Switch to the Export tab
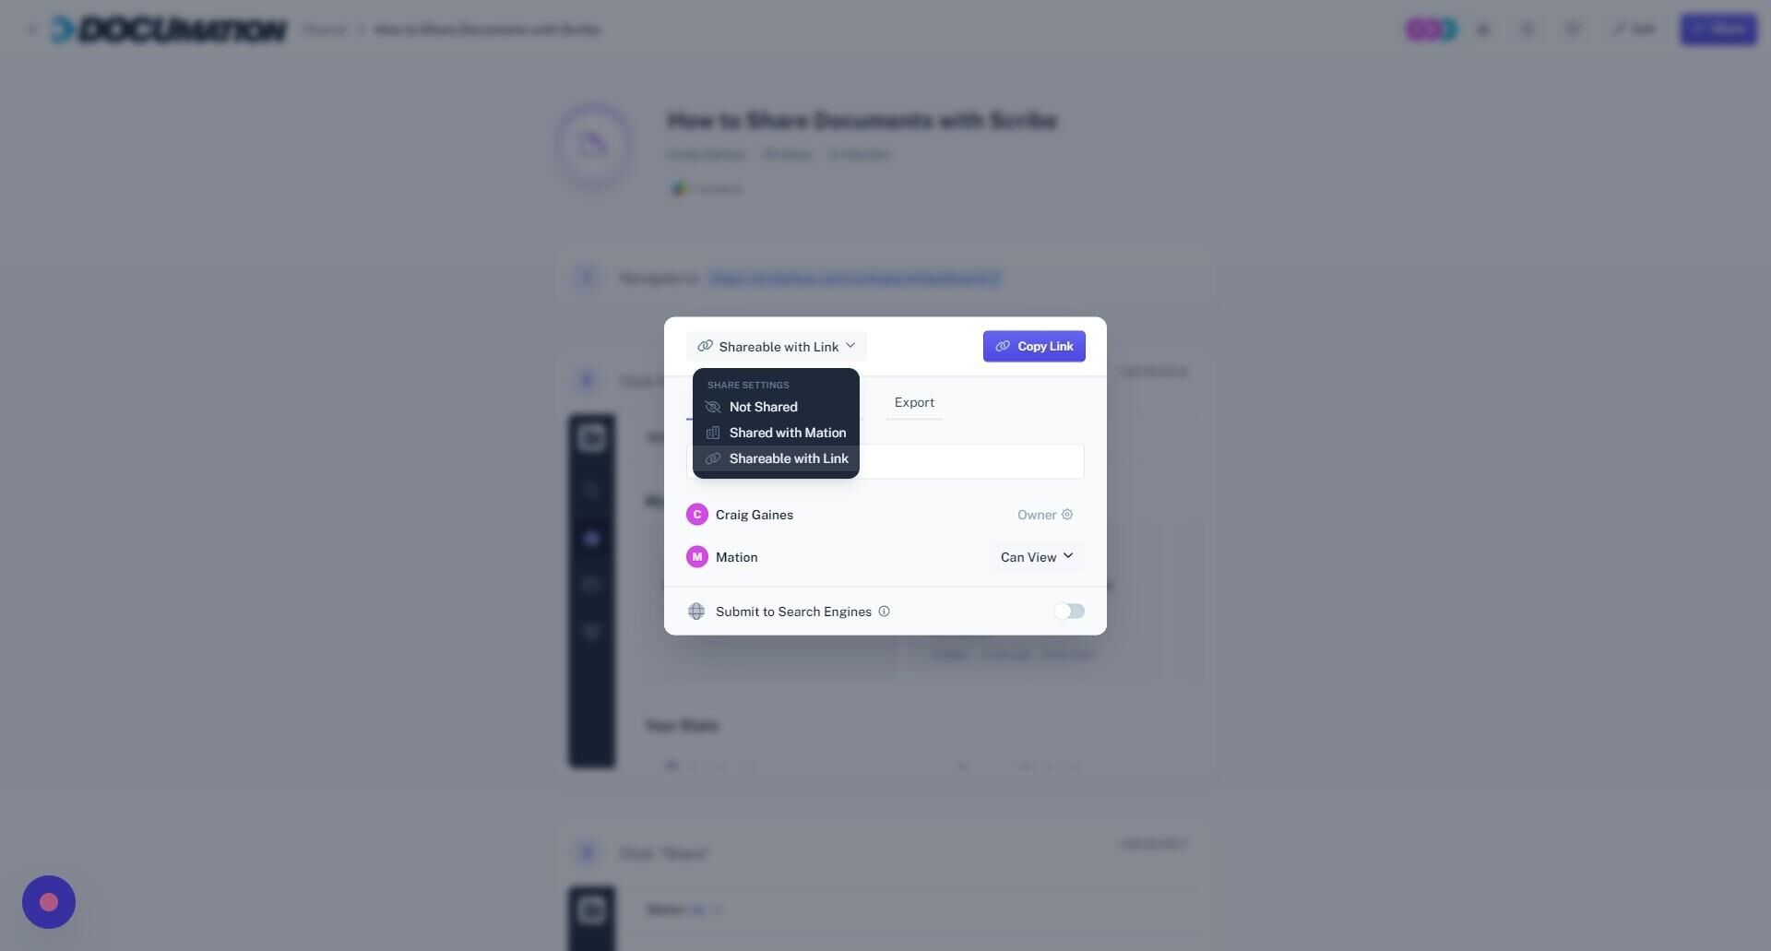 [x=914, y=403]
